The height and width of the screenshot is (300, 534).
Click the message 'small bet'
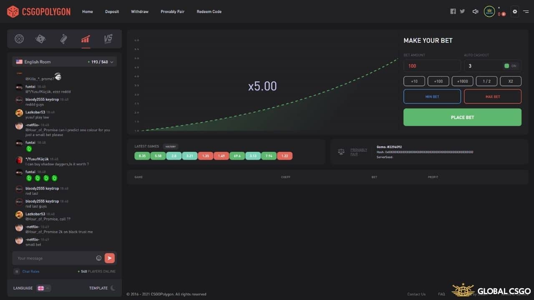(x=33, y=245)
